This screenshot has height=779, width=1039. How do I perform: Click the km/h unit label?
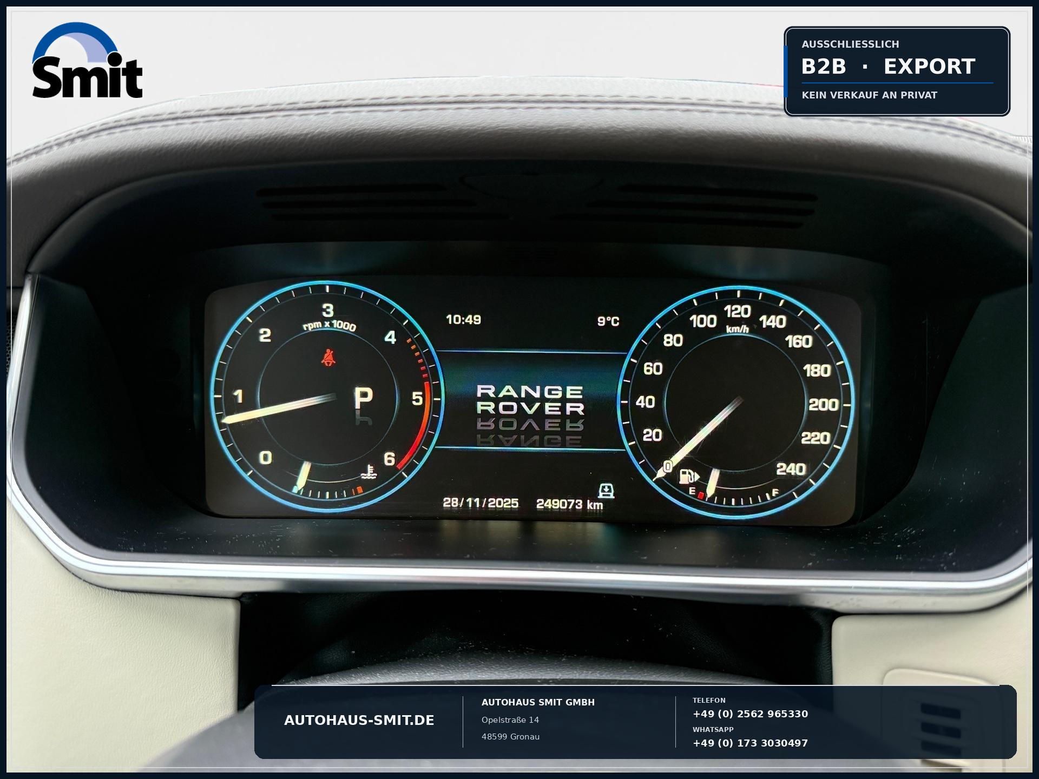pyautogui.click(x=738, y=329)
